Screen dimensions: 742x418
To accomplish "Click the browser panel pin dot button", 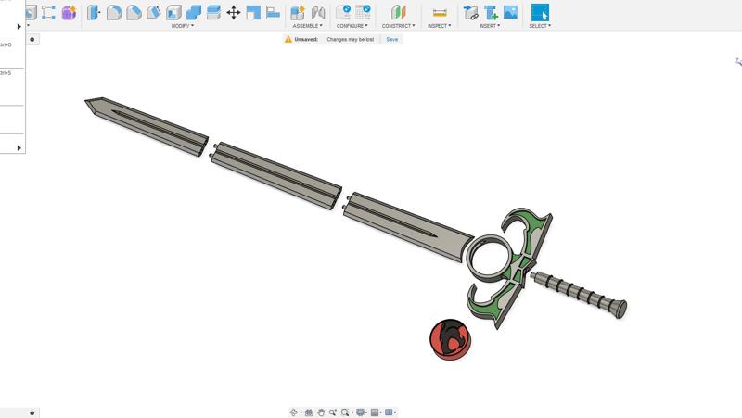I will pos(32,39).
